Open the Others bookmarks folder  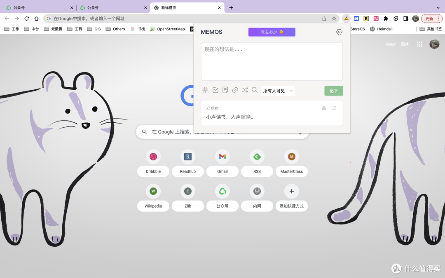click(x=115, y=29)
